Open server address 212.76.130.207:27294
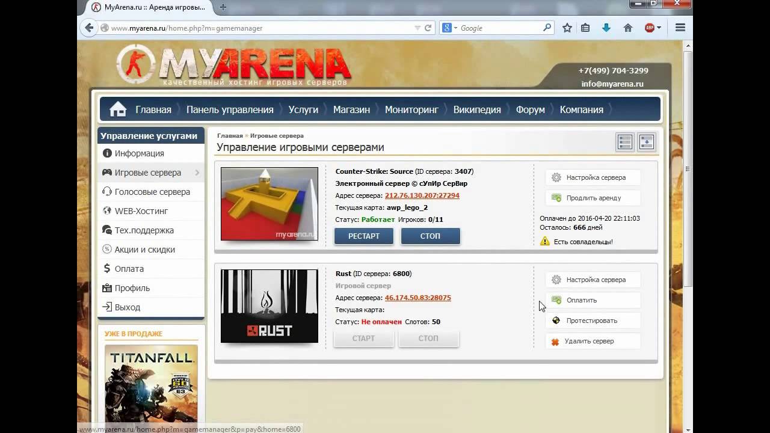 pos(422,195)
